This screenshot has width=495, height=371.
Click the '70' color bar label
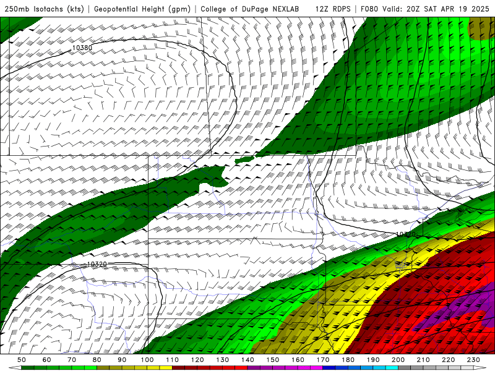pos(72,360)
